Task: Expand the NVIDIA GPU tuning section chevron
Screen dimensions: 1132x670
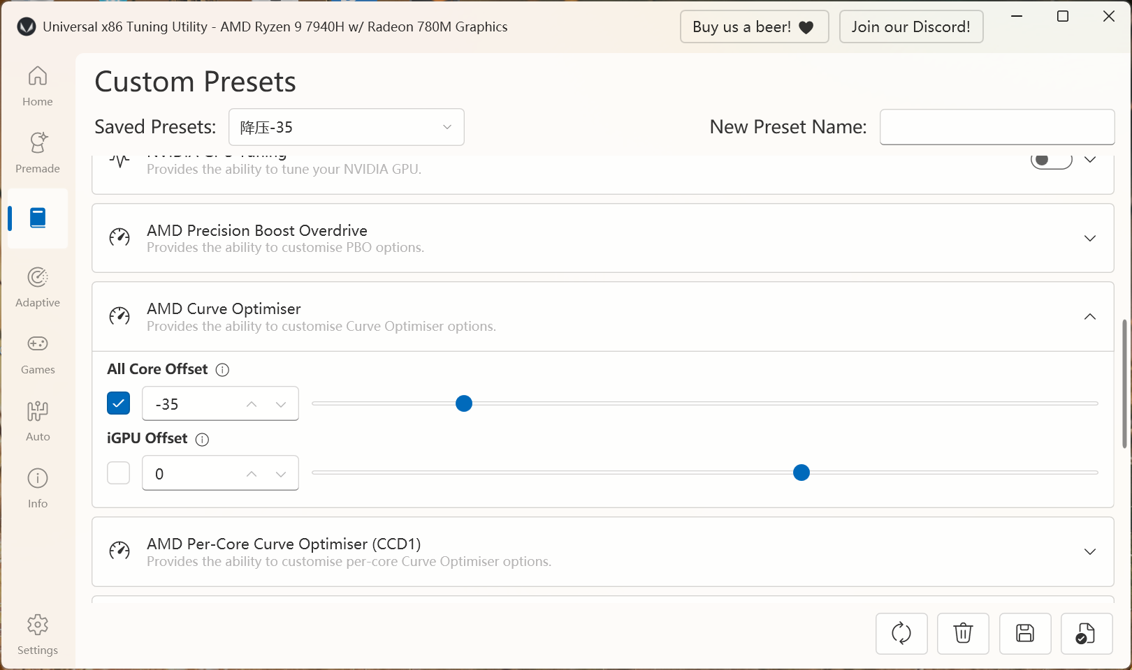Action: [x=1090, y=160]
